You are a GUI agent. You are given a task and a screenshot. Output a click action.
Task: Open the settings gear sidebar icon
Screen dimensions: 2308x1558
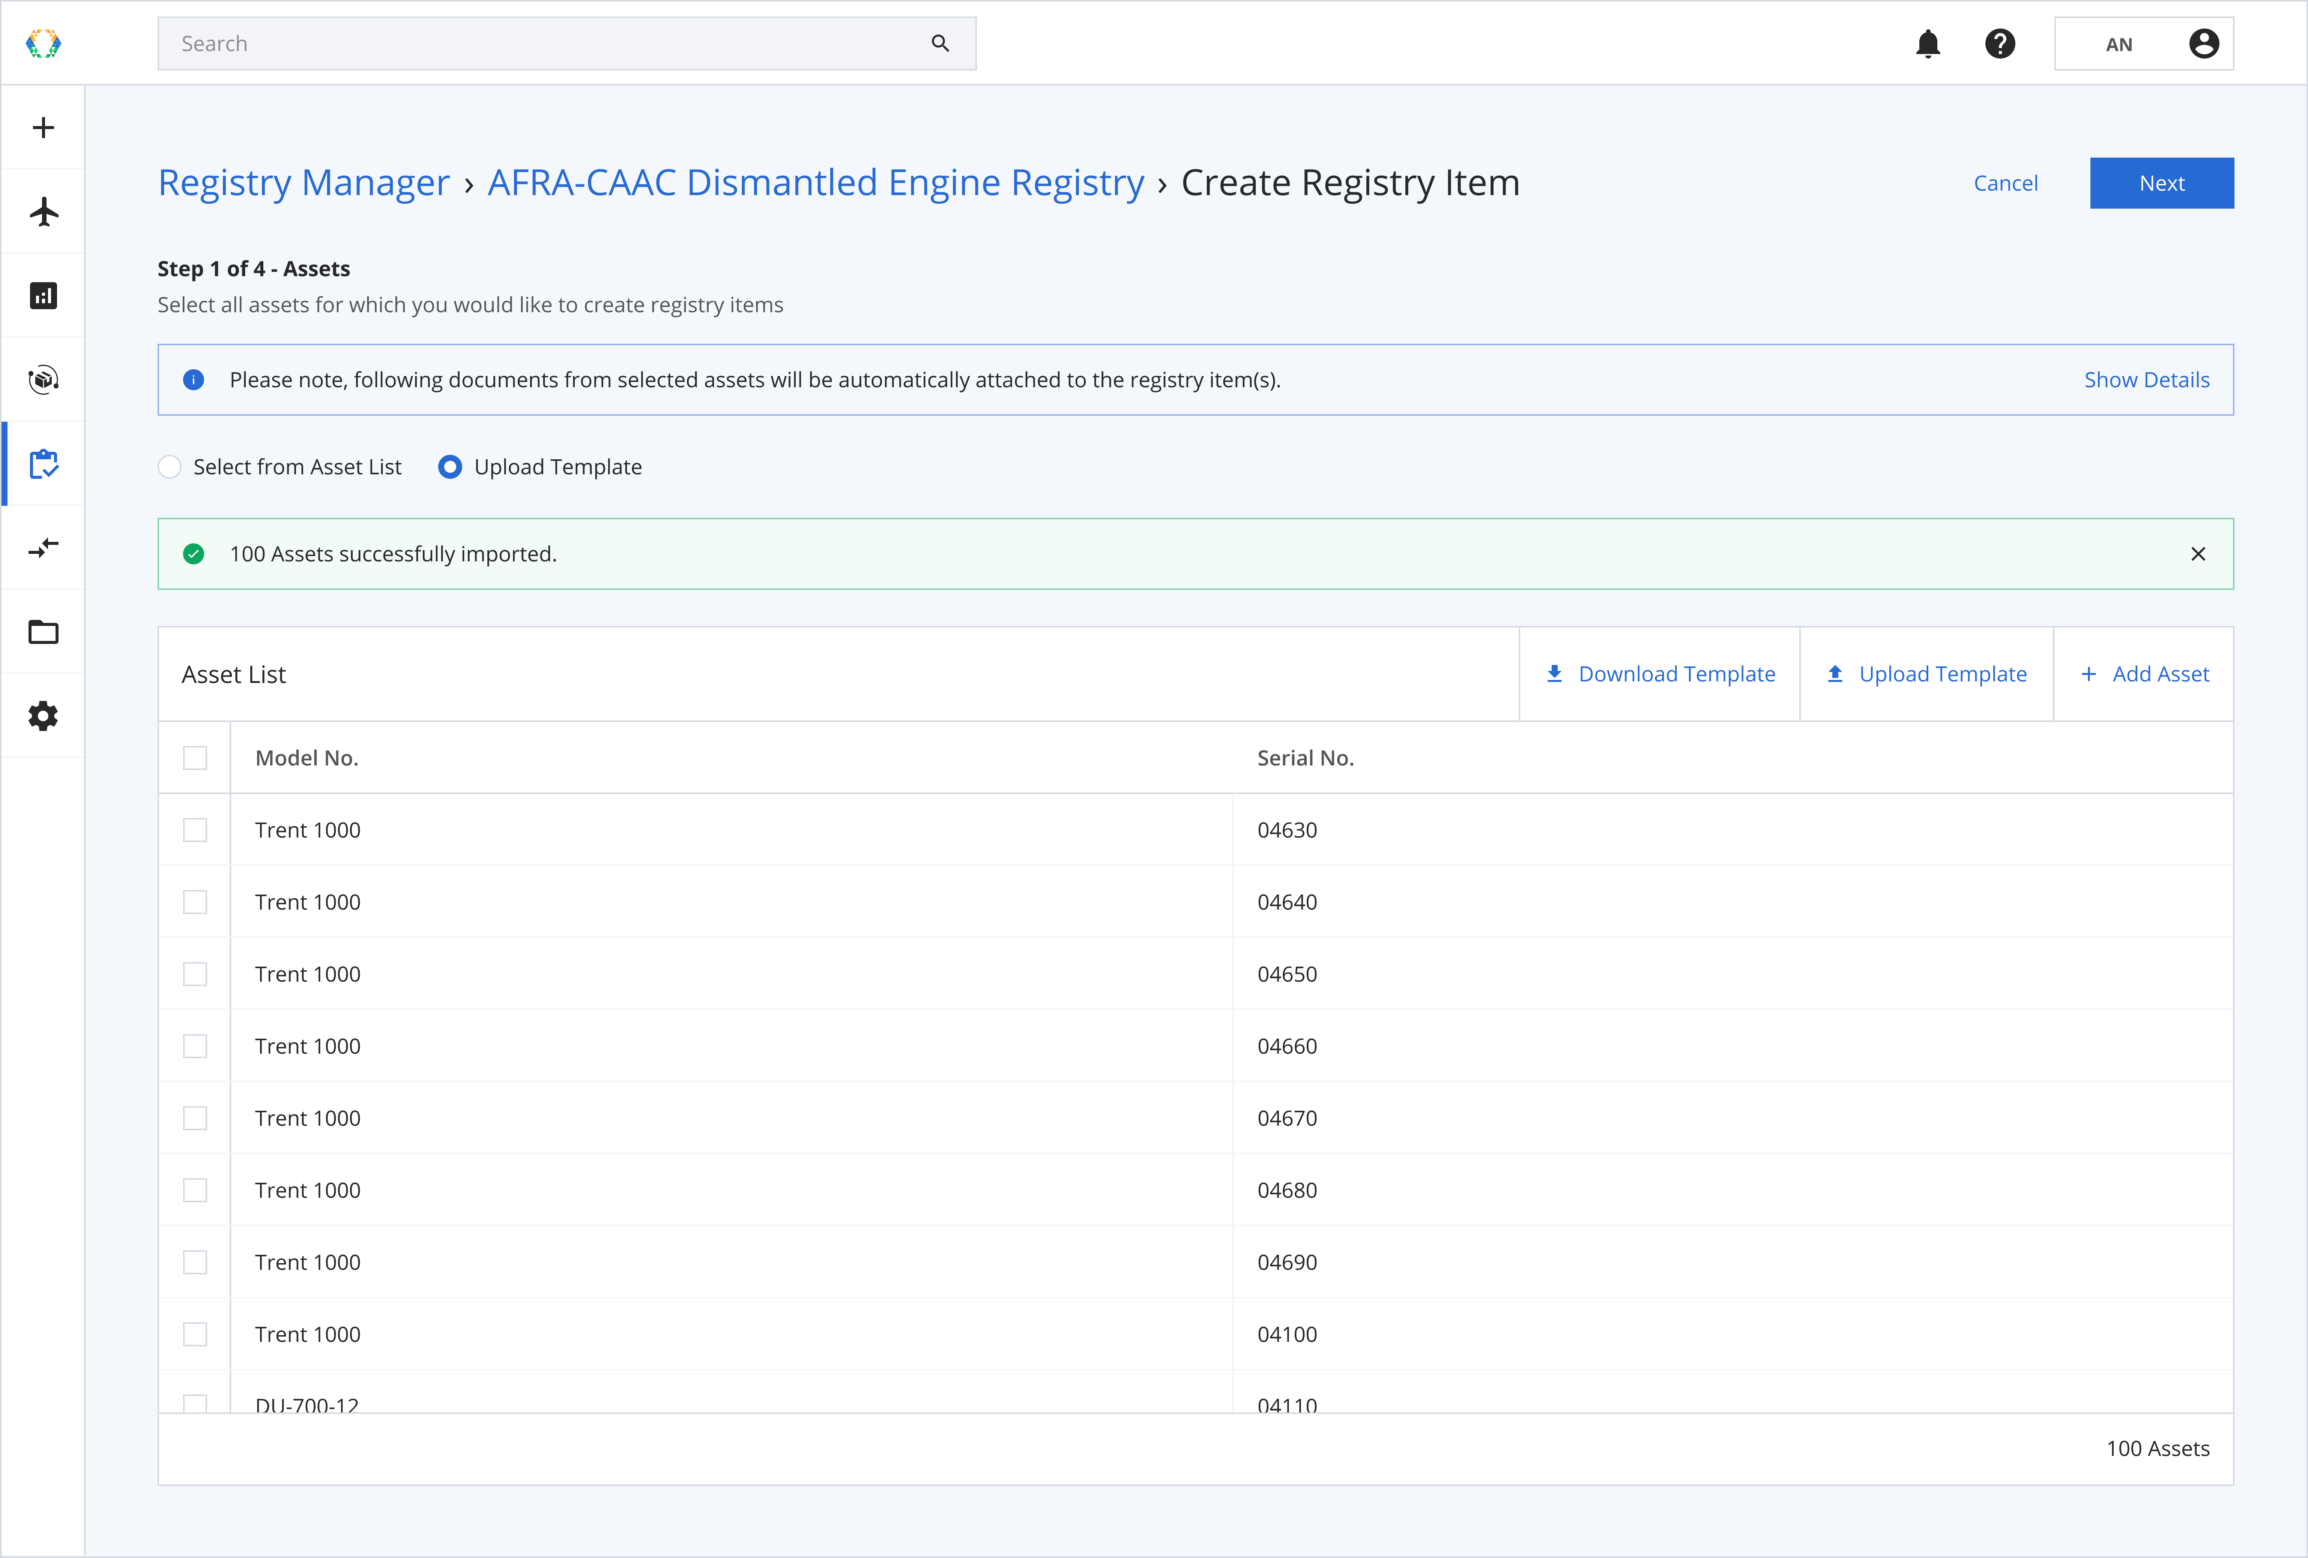[x=43, y=716]
